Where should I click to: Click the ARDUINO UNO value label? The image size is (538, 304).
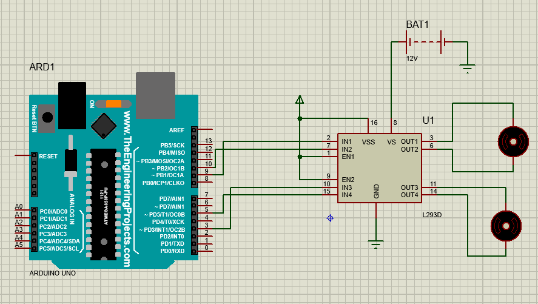pos(53,273)
